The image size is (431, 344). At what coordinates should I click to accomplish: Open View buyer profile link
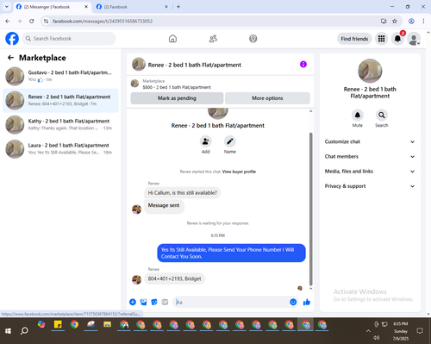point(239,172)
